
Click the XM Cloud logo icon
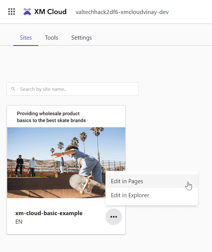[27, 12]
